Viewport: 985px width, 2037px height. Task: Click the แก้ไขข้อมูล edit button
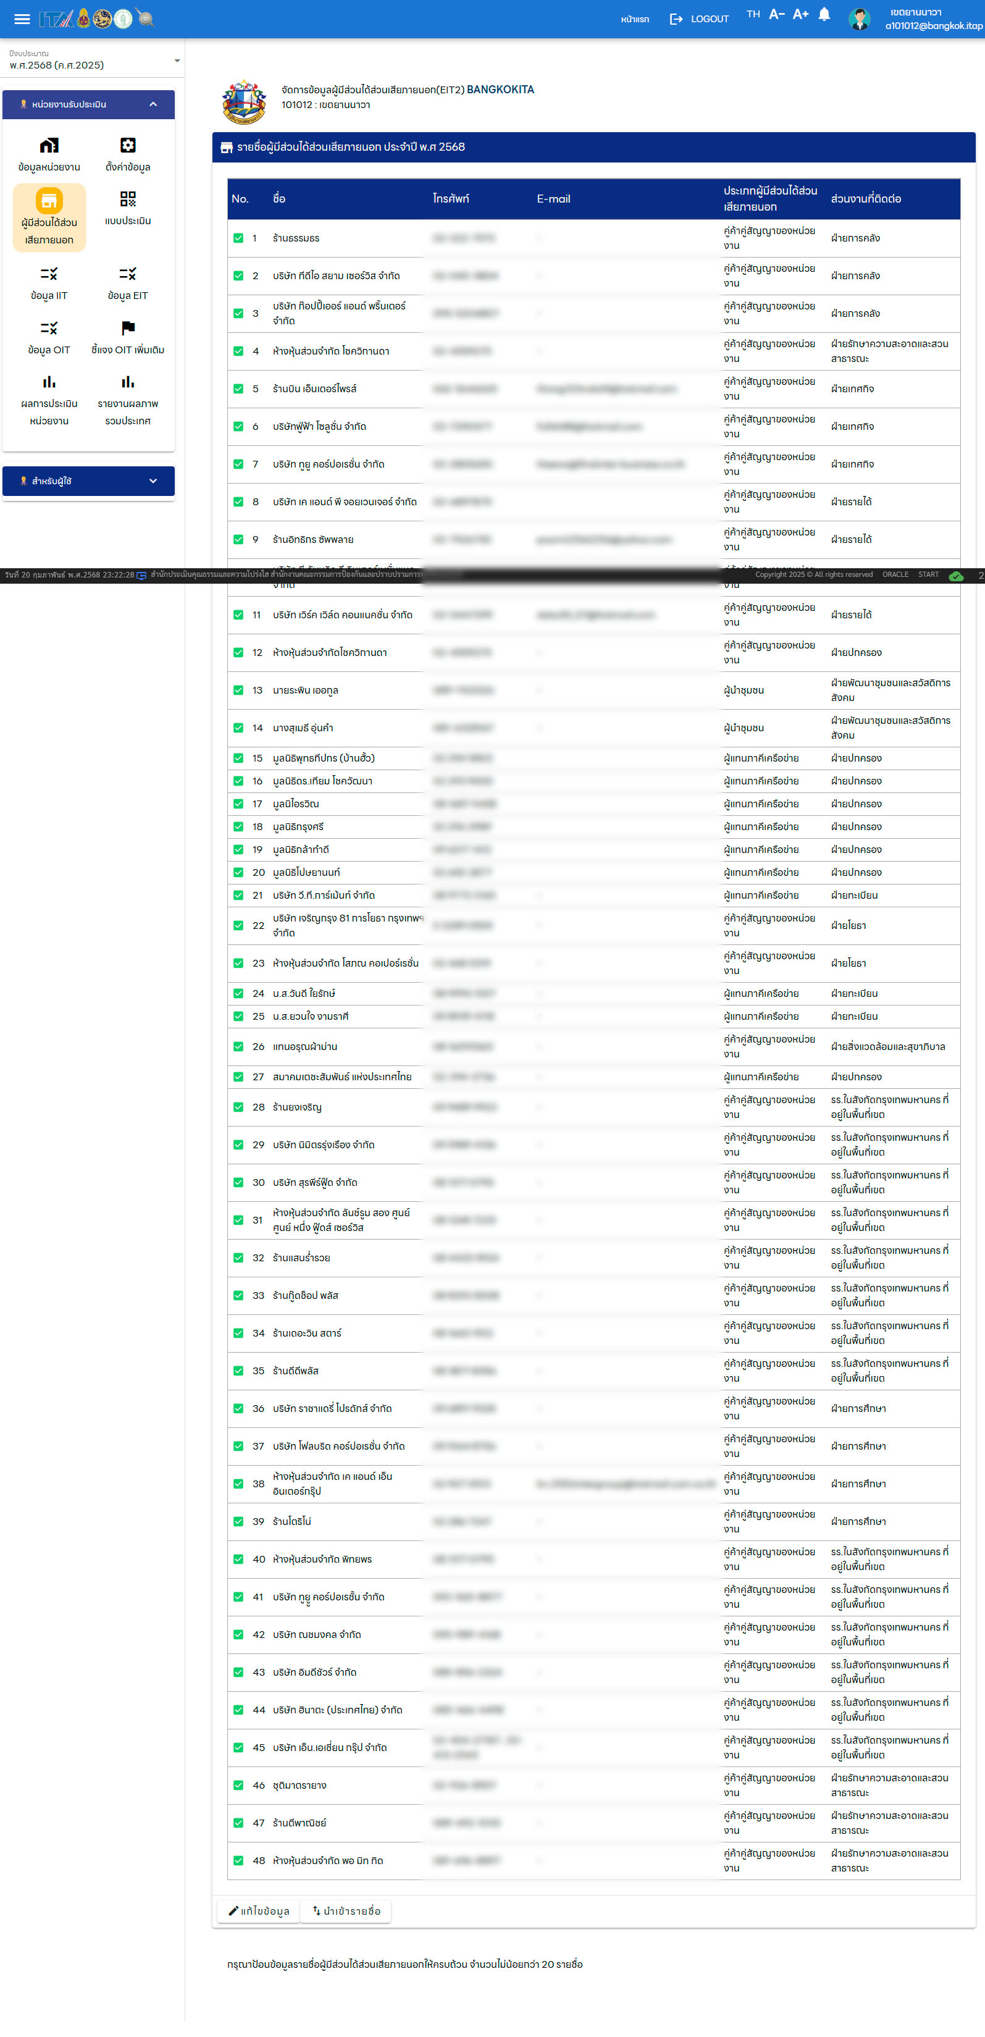tap(259, 1910)
